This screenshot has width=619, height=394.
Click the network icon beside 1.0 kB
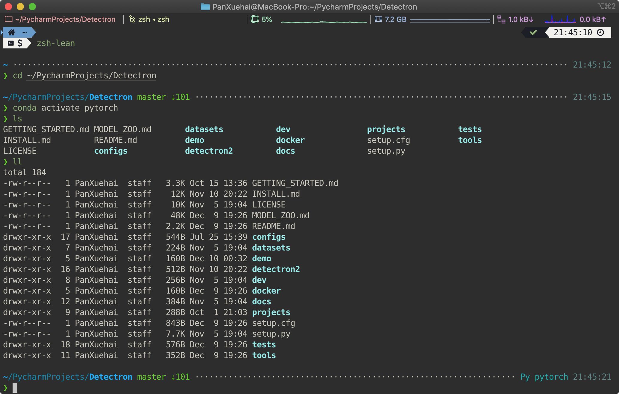click(501, 19)
